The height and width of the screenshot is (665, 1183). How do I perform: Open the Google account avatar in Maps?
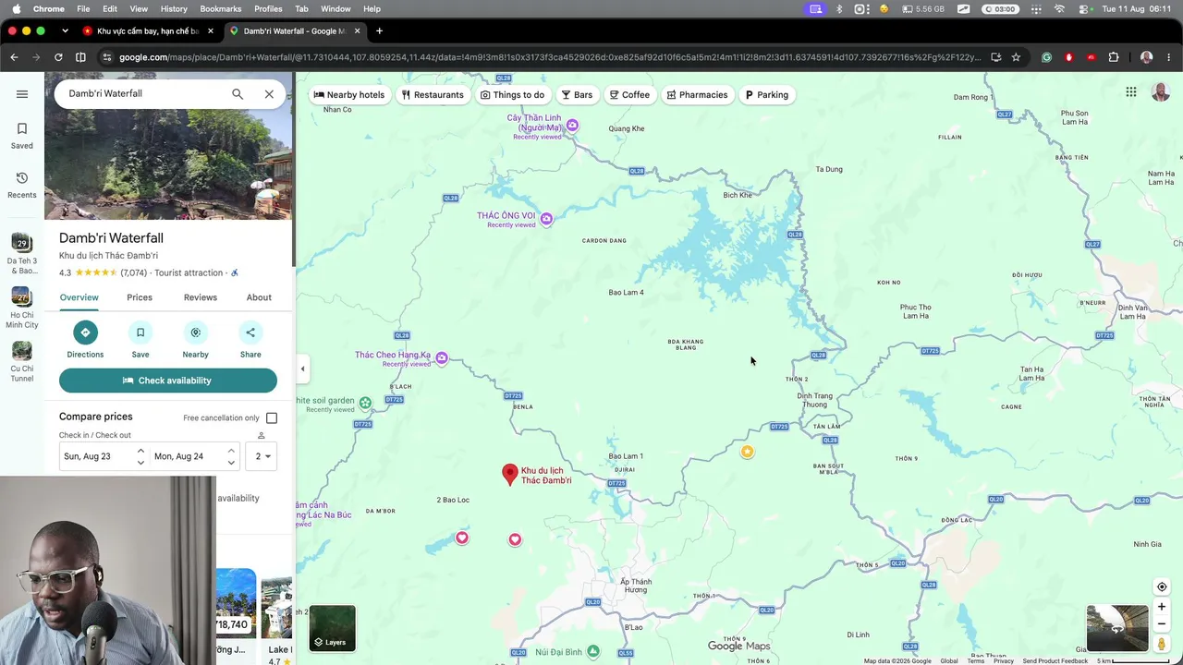point(1161,92)
